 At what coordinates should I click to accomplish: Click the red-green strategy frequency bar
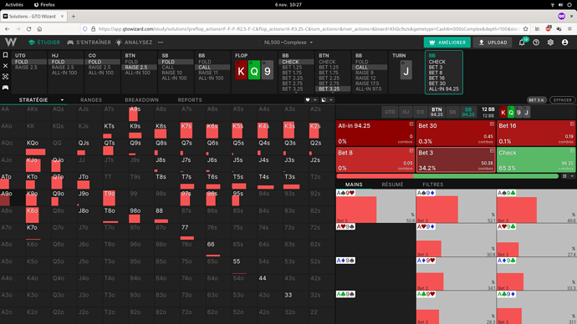tap(447, 176)
